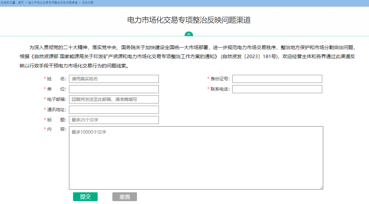Click into the 联系电话 input field
The height and width of the screenshot is (204, 369).
(277, 89)
